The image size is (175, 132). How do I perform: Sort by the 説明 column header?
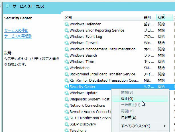[149, 17]
